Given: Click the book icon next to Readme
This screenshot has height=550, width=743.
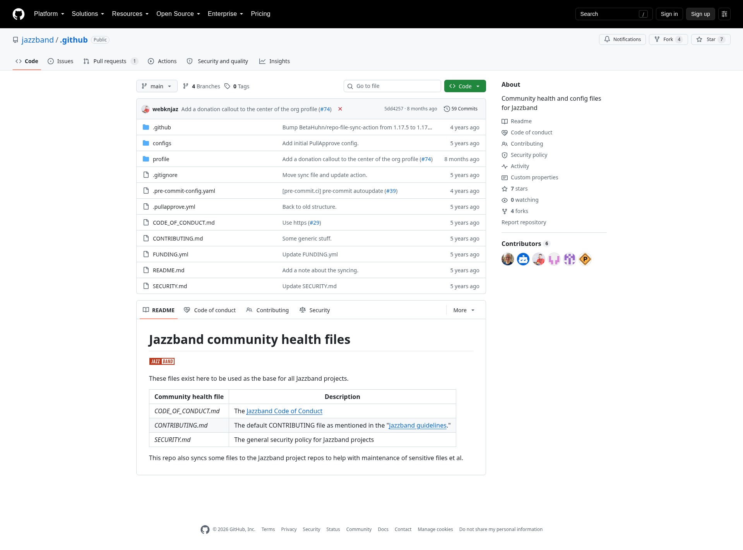Looking at the screenshot, I should (505, 122).
